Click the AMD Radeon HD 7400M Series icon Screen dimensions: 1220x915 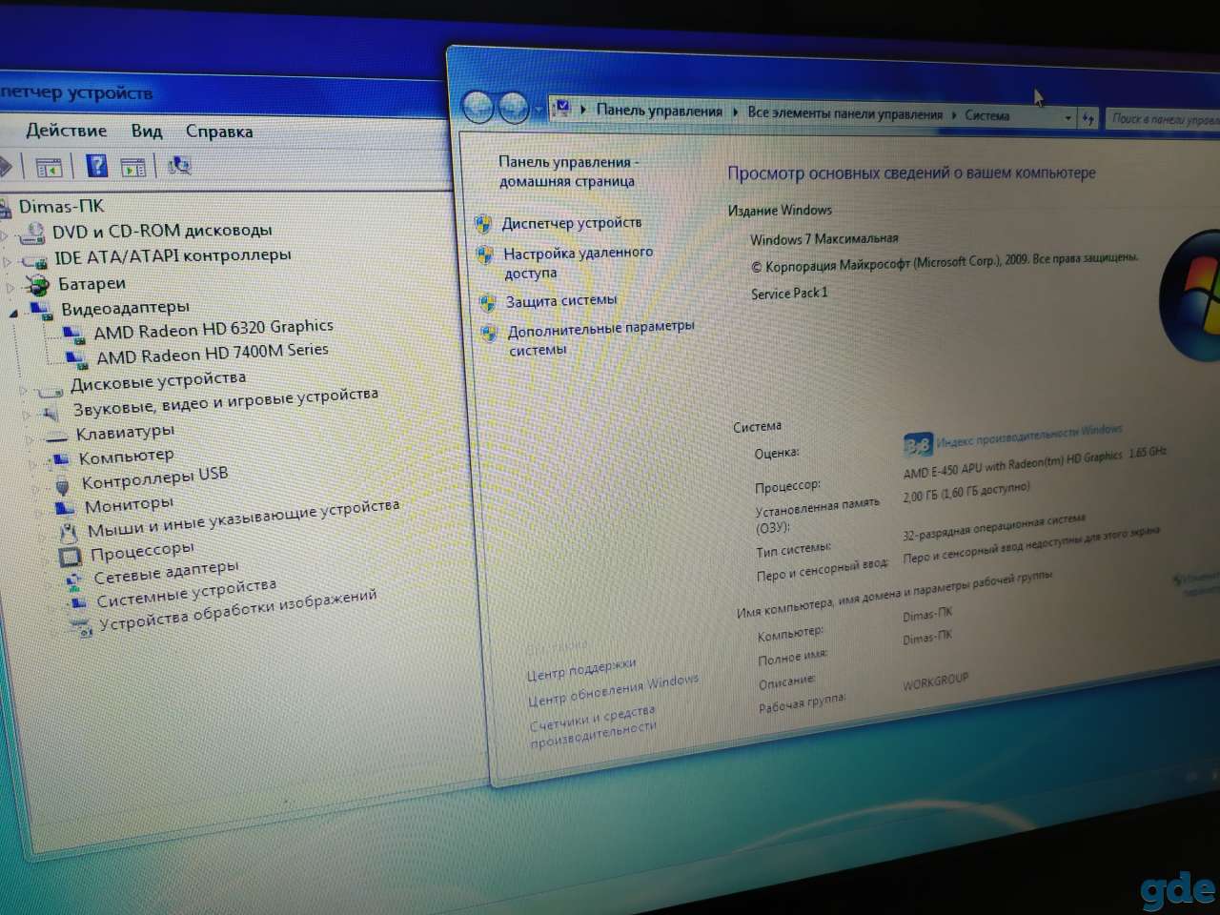76,358
